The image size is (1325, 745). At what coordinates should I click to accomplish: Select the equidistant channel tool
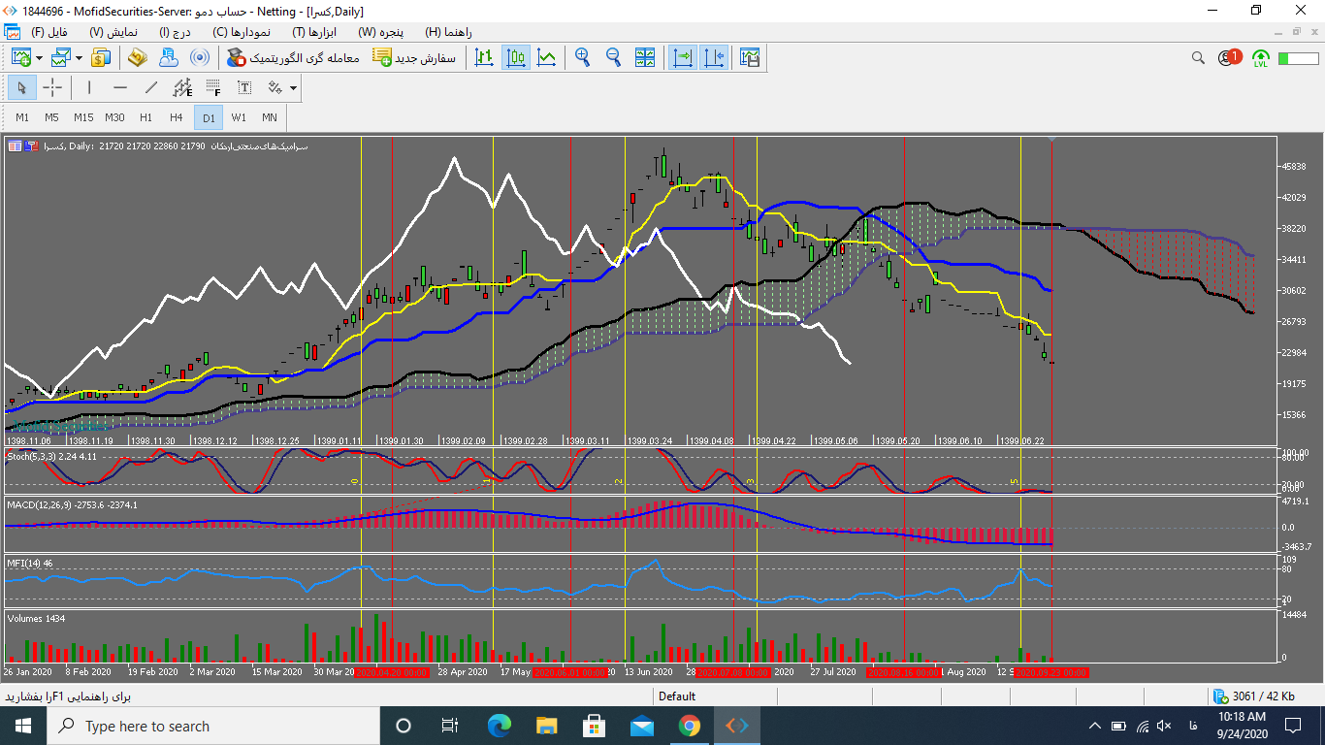click(x=182, y=88)
